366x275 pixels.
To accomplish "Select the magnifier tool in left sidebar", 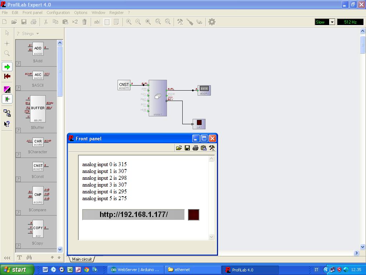I will [7, 53].
